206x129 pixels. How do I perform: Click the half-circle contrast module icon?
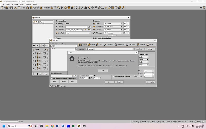tap(92, 8)
